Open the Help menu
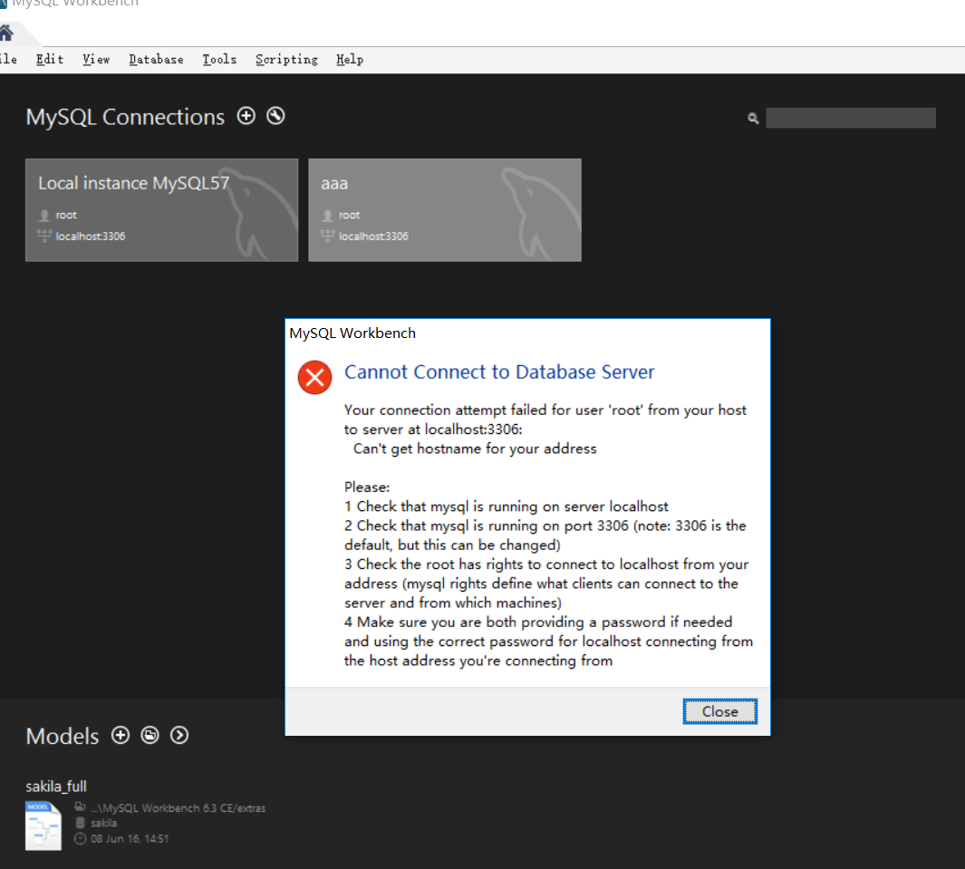 (x=350, y=60)
